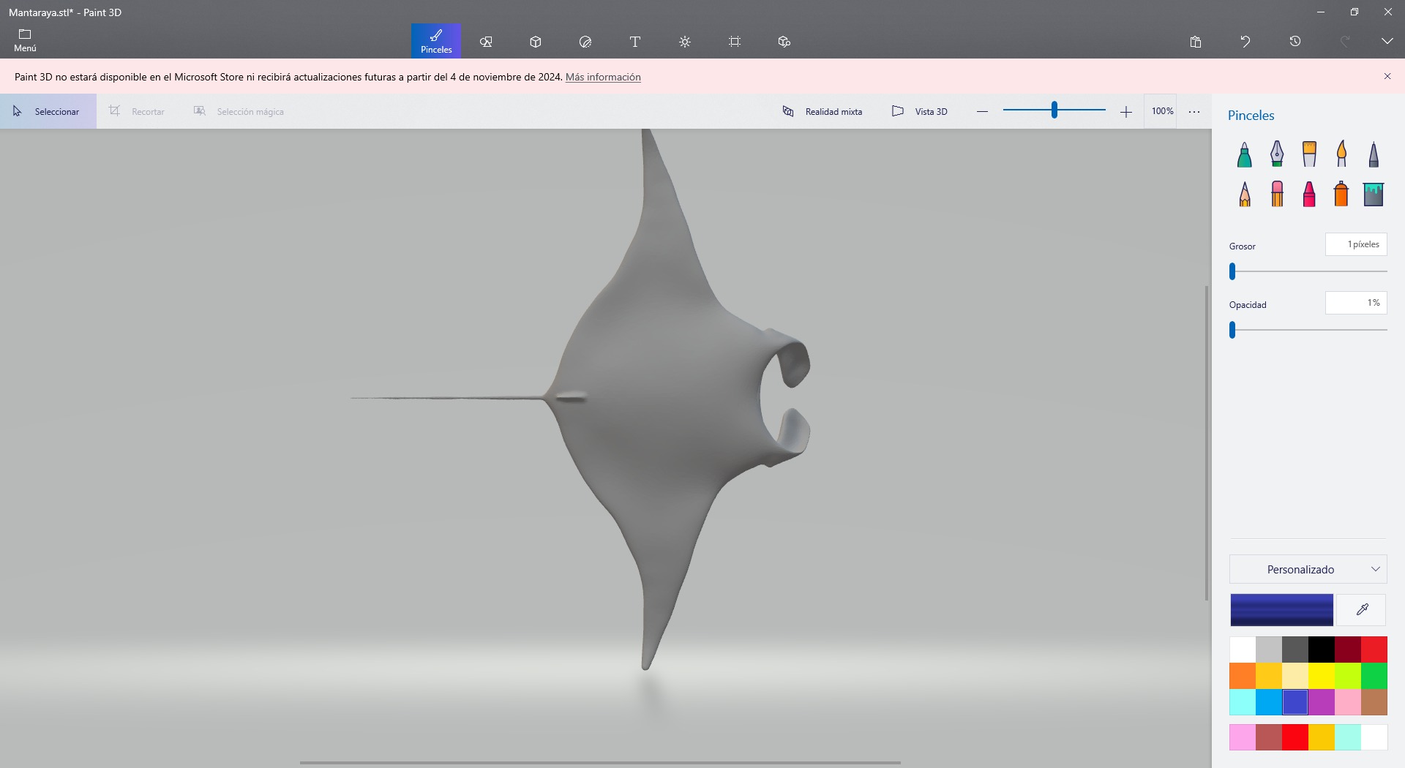Open the Effects tab
Viewport: 1405px width, 768px height.
(685, 42)
